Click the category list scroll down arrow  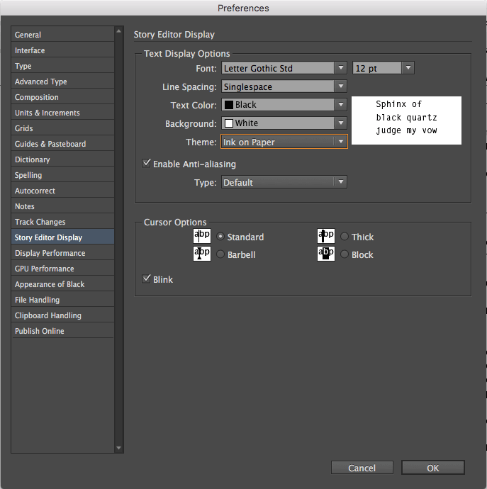(118, 448)
